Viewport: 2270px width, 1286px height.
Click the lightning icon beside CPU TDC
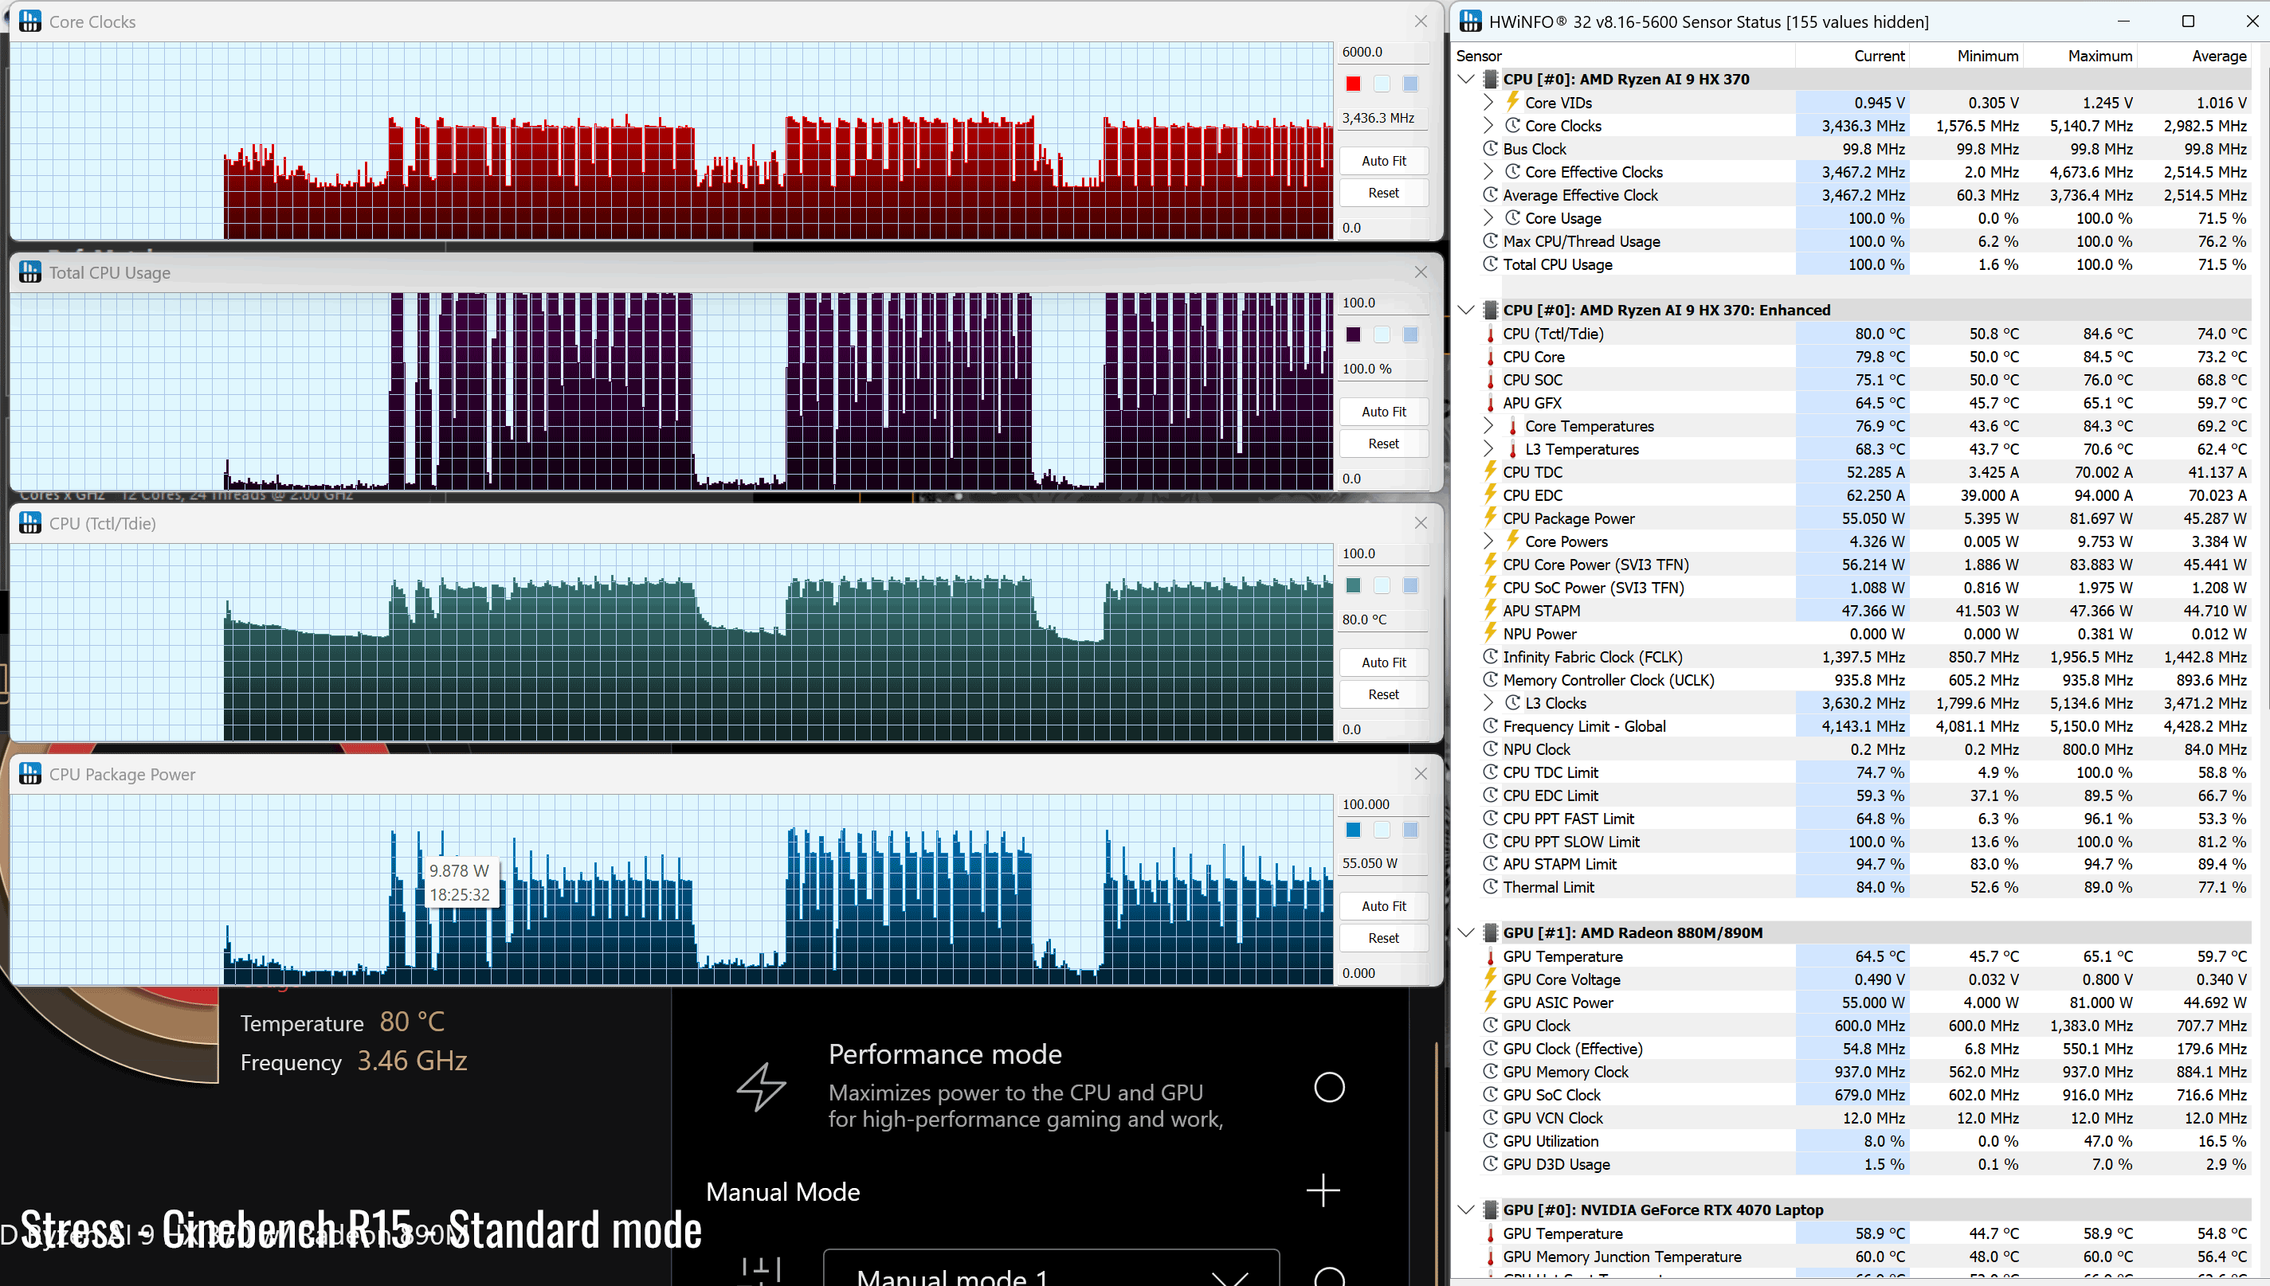coord(1490,471)
